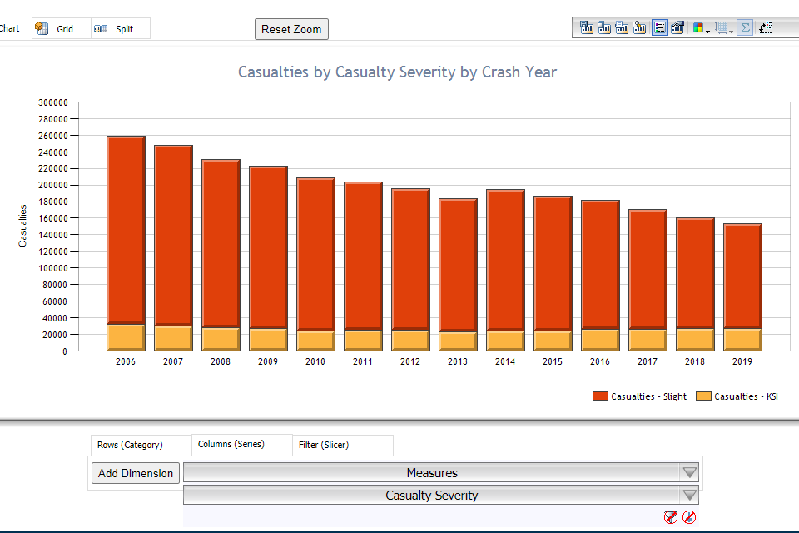Toggle the sigma totals button

[745, 27]
